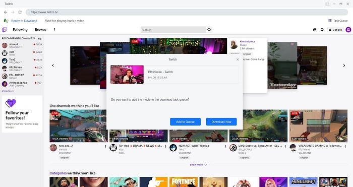
Task: Open split view icon in title bar
Action: (x=327, y=4)
